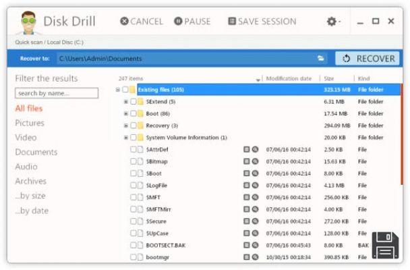Preview $Secure with the magnifier icon

[x=255, y=221]
